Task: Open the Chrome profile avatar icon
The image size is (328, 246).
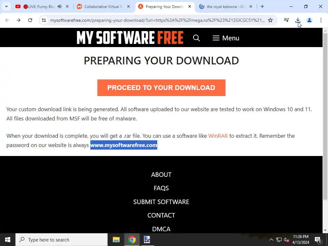Action: [x=309, y=20]
